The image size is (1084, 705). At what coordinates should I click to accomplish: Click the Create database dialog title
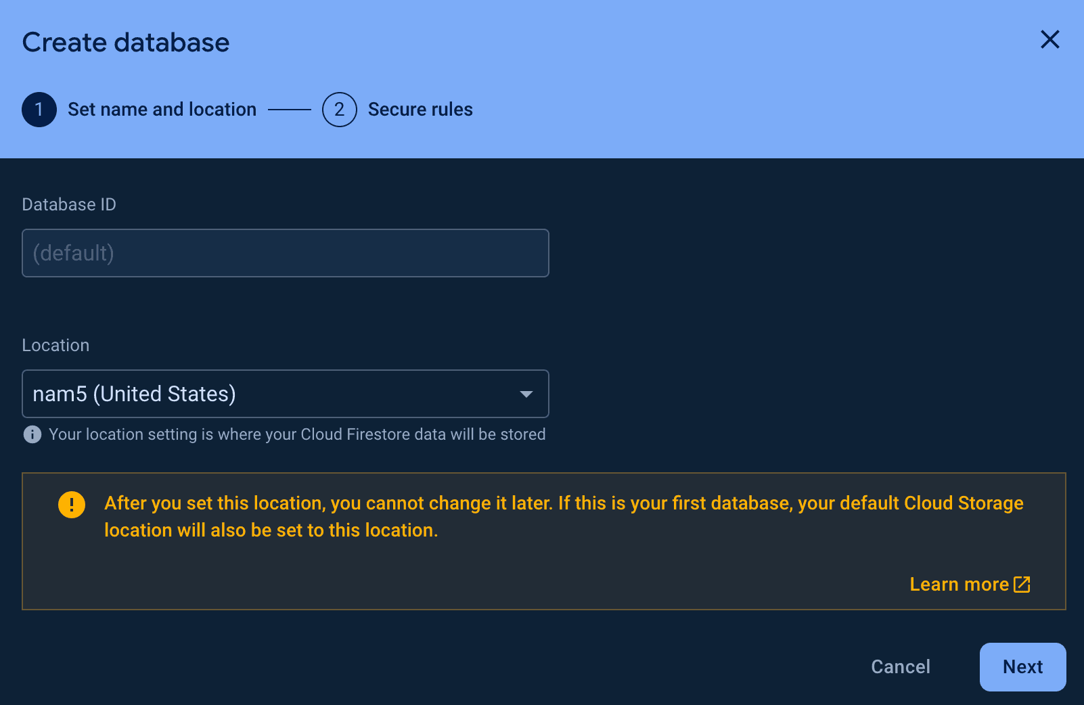(x=126, y=42)
